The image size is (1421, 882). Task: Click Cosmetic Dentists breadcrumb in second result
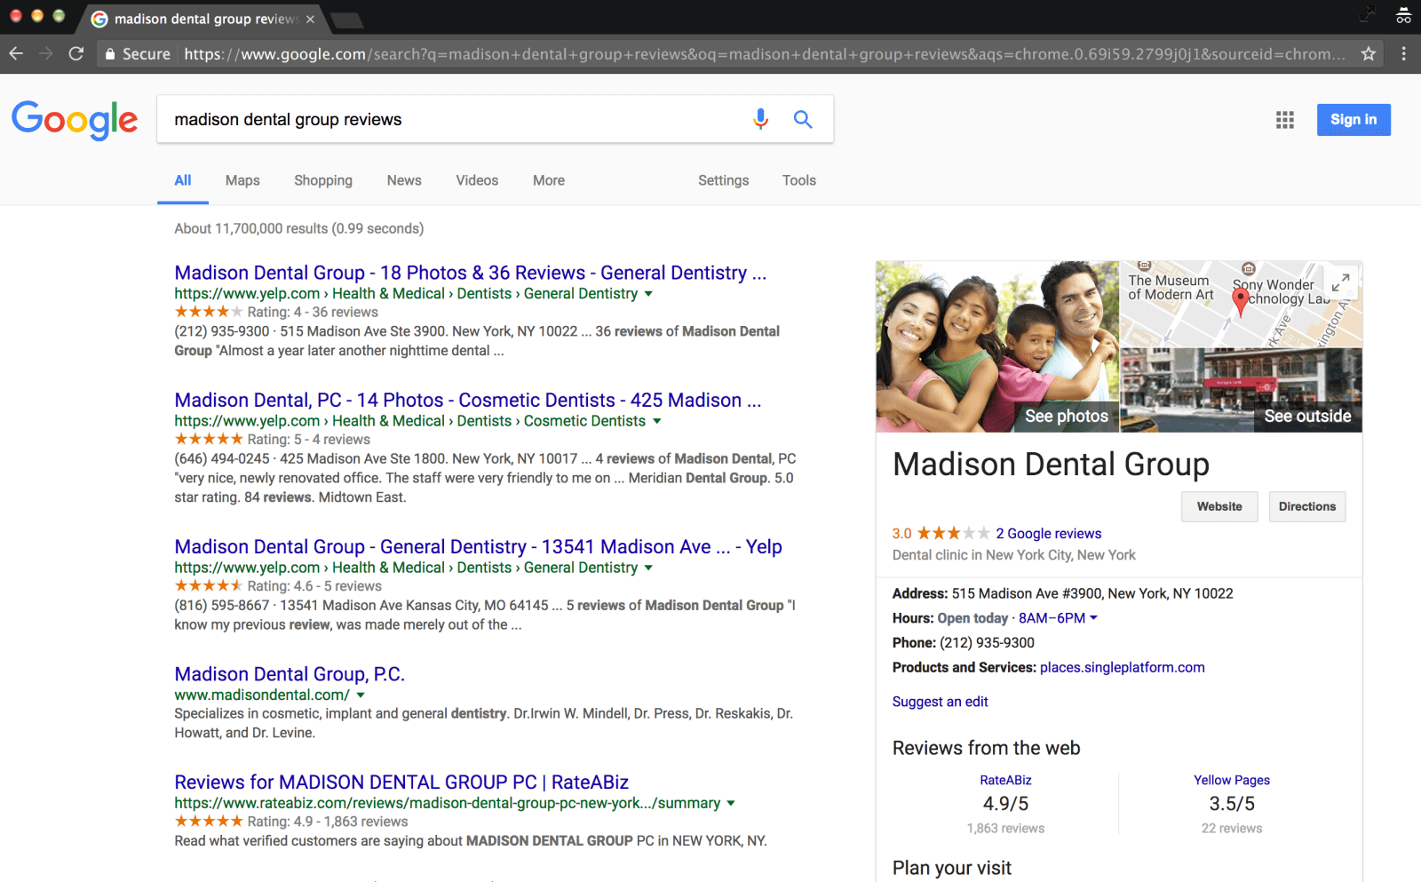coord(584,421)
